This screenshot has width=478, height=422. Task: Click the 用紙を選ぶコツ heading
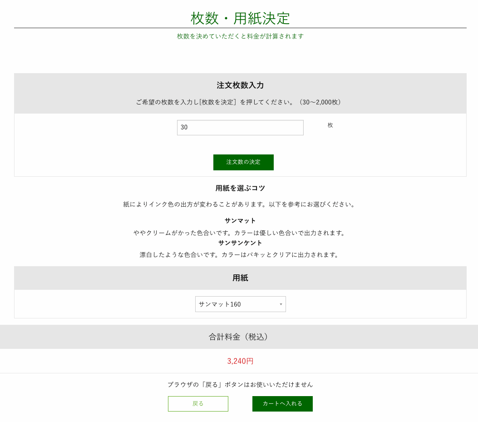[x=240, y=188]
